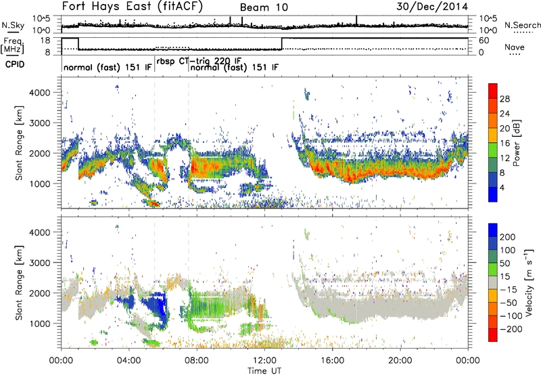Click the 'rbsp CT-trig 220 IF' CPID text
The width and height of the screenshot is (541, 375).
point(199,62)
